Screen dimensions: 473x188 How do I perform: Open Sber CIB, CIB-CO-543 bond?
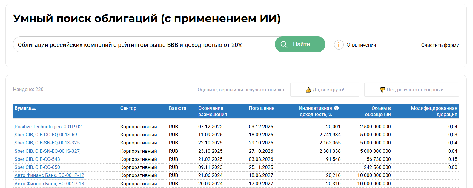(x=37, y=159)
